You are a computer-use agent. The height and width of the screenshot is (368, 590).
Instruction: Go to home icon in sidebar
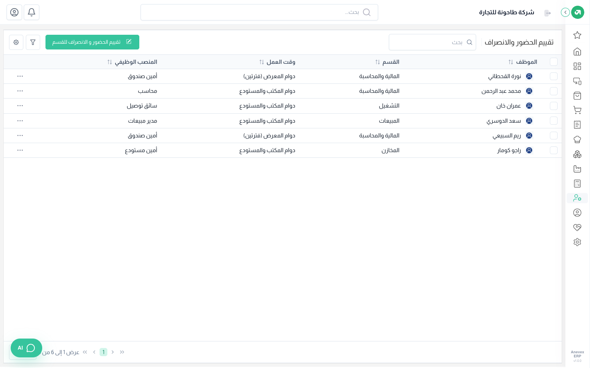point(577,52)
